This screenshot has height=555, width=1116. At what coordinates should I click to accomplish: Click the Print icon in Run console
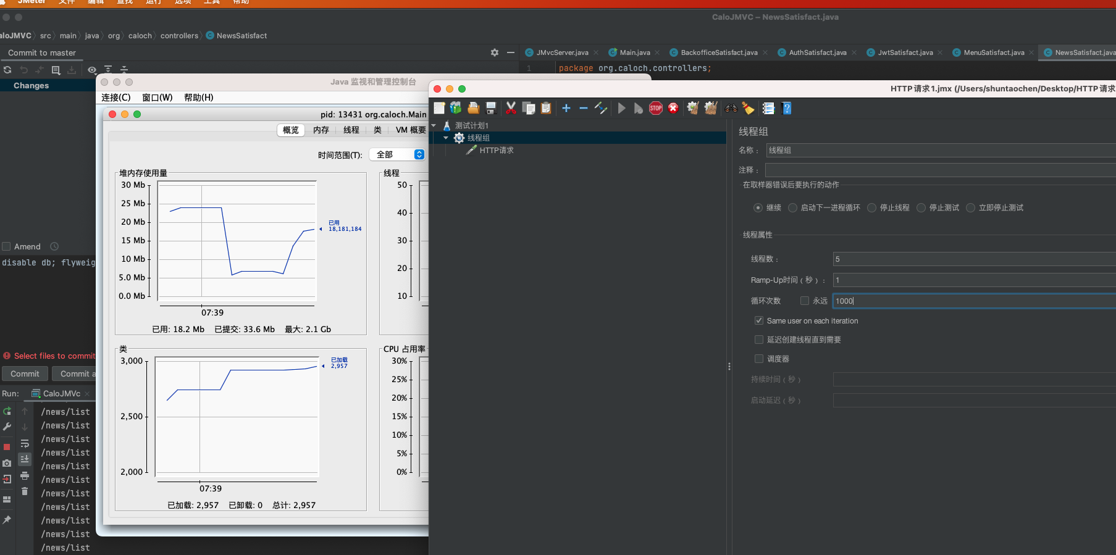coord(25,476)
